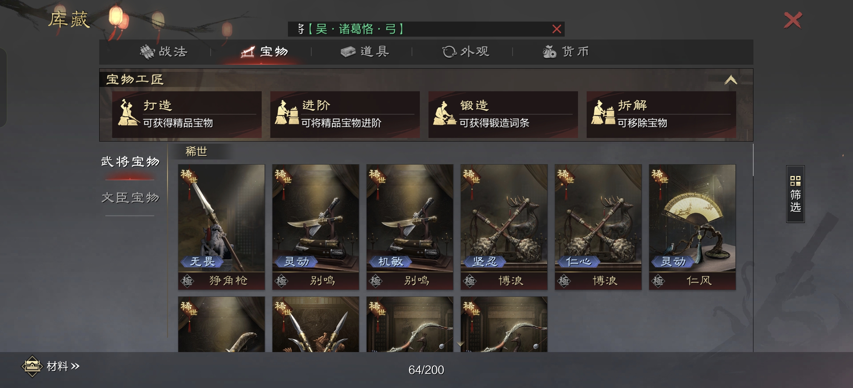Open the 锻造 forging option
The image size is (853, 388).
coord(503,114)
